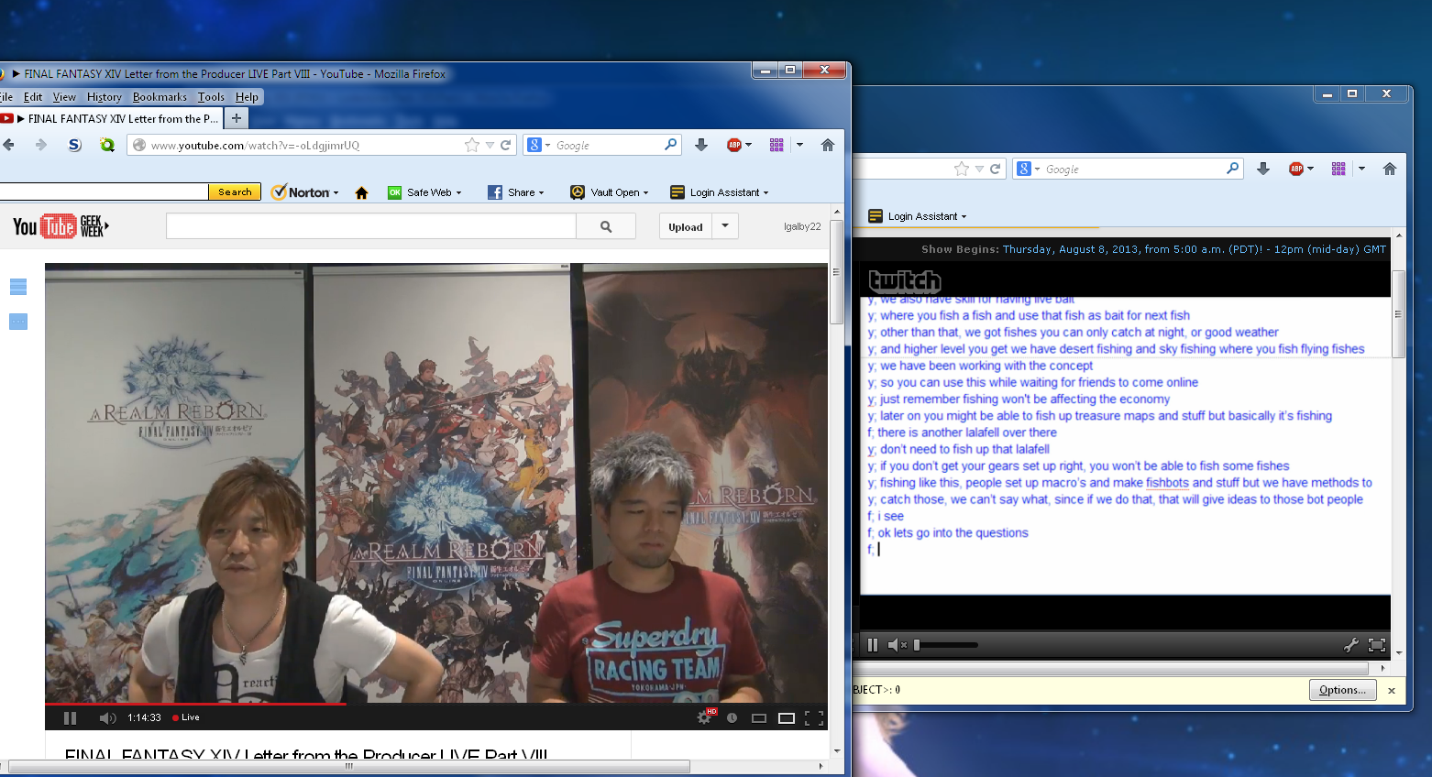This screenshot has width=1432, height=777.
Task: Mute the YouTube video volume
Action: [107, 717]
